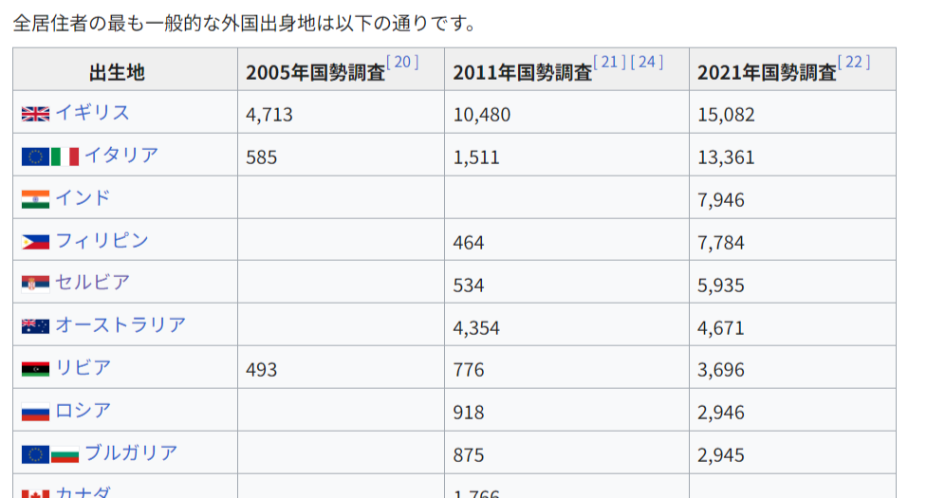
Task: Click the Canada flag icon
Action: [x=35, y=493]
